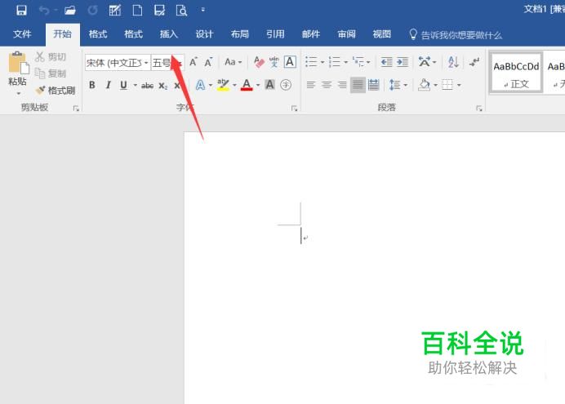Click the 剪切 cut button
Image resolution: width=565 pixels, height=404 pixels.
tap(51, 56)
